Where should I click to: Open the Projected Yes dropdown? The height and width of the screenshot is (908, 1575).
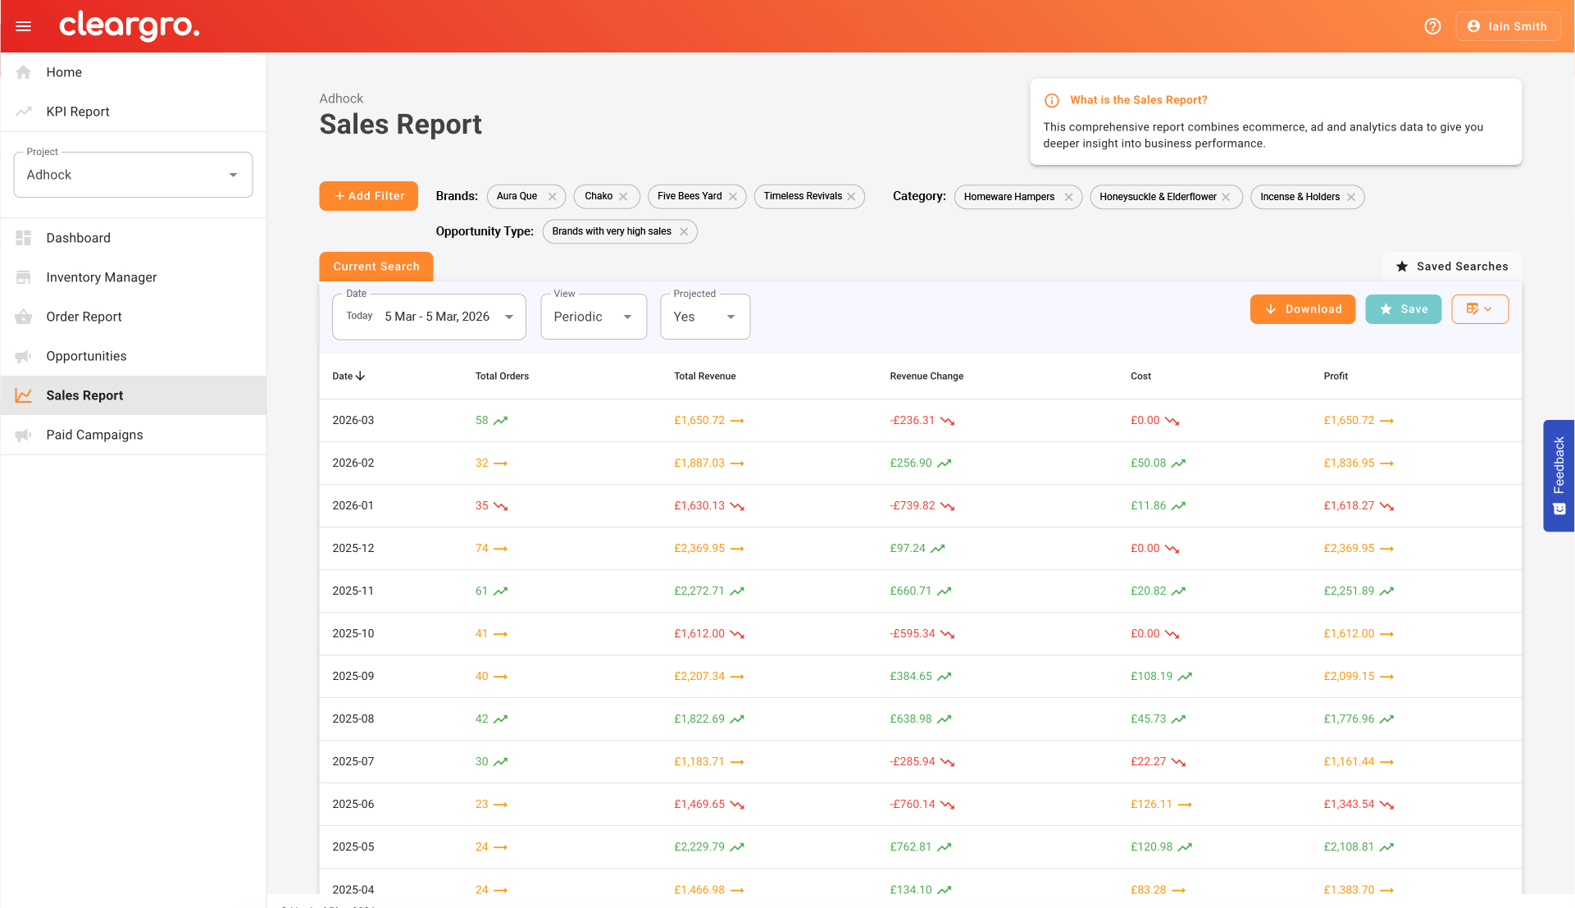(x=704, y=317)
